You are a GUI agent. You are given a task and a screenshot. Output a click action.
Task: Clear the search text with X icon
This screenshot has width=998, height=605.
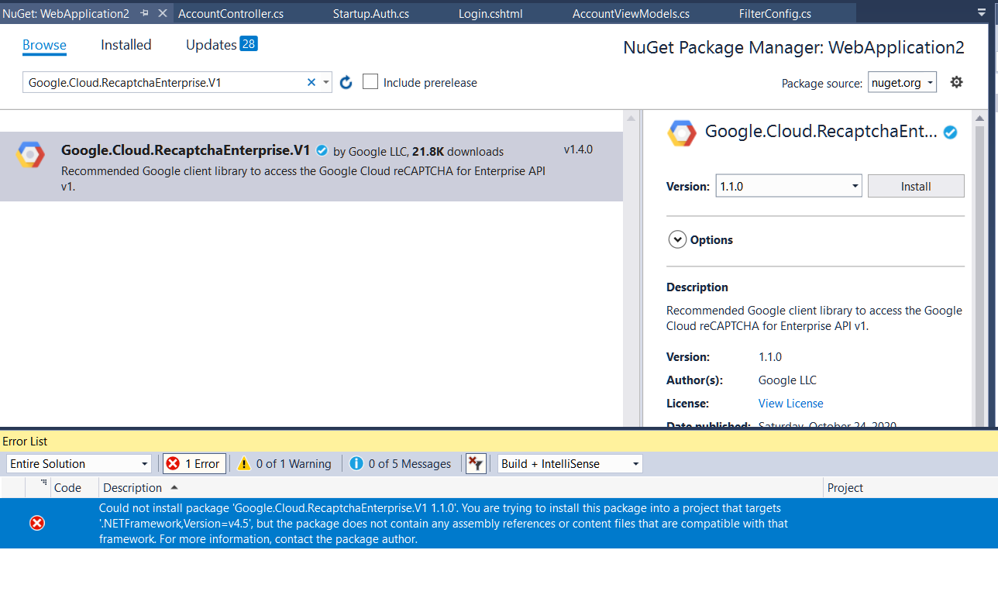[311, 82]
